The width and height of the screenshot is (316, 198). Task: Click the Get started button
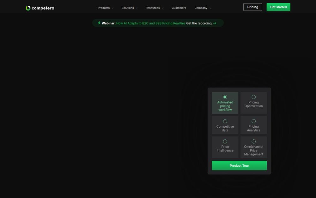coord(278,7)
